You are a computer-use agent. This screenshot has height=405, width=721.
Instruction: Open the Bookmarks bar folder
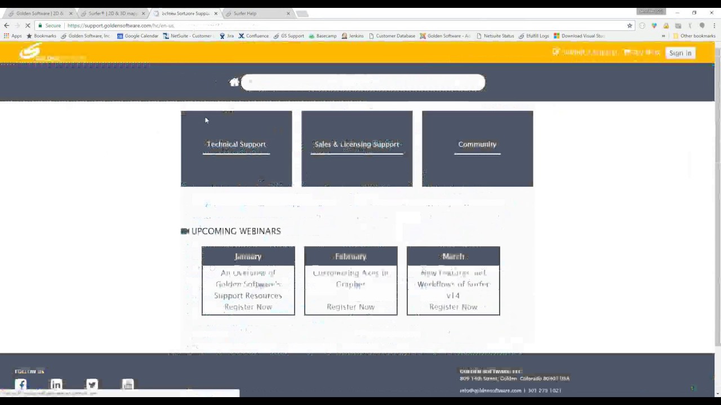[x=41, y=36]
